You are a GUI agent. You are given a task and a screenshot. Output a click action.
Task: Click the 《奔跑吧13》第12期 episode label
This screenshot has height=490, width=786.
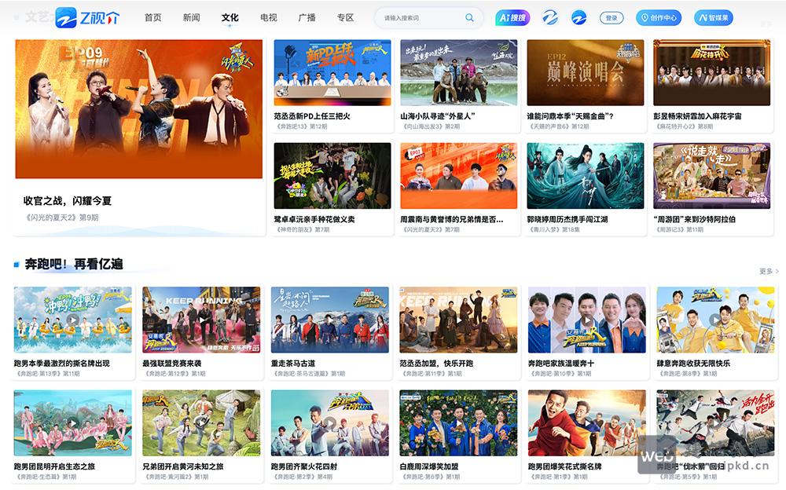tap(301, 126)
